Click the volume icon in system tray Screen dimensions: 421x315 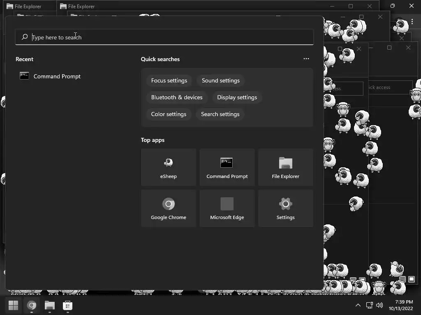(x=379, y=305)
